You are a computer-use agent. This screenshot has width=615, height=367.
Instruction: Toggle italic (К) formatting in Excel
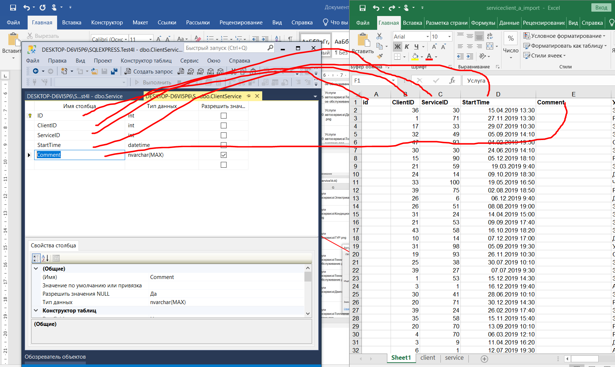(407, 47)
